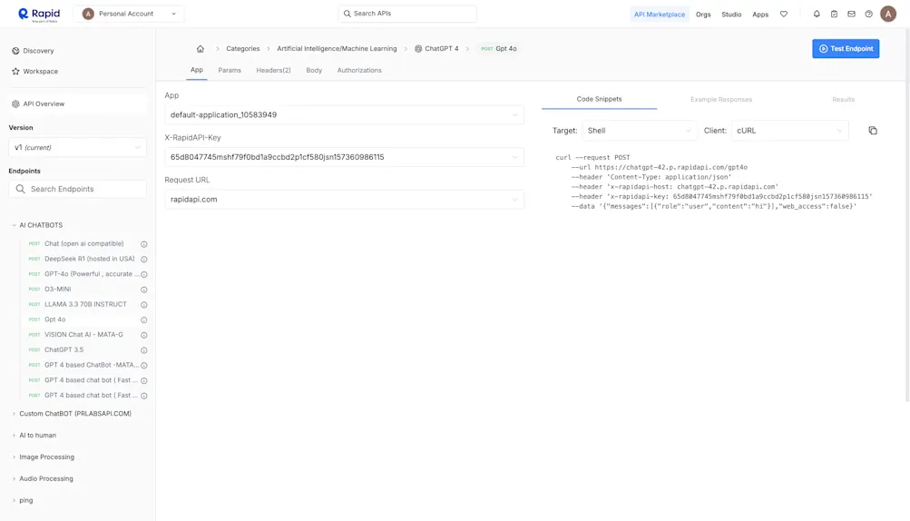
Task: Click info icon beside Gpt 4o endpoint
Action: pyautogui.click(x=144, y=319)
